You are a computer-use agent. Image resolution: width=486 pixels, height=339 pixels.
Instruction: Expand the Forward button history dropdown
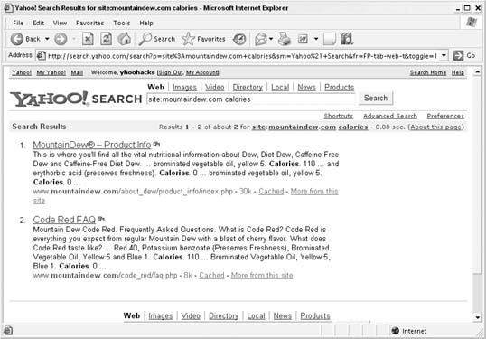74,39
